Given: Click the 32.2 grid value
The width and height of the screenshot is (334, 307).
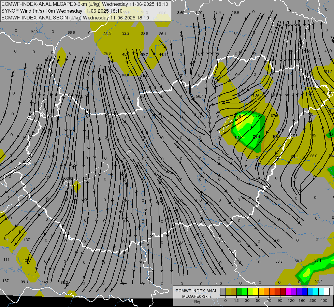Looking at the screenshot, I should click(126, 33).
